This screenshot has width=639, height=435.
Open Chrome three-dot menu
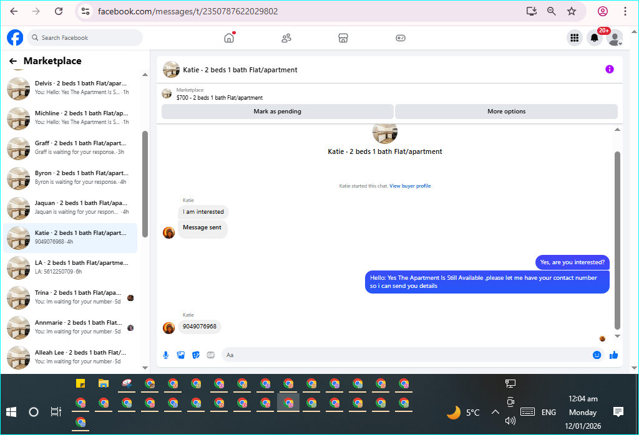tap(625, 11)
